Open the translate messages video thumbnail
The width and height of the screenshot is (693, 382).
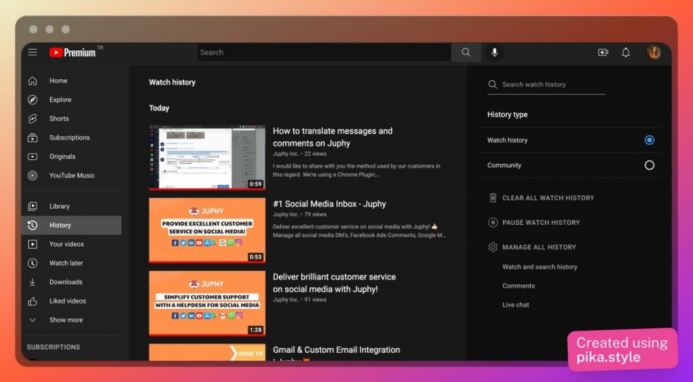[x=207, y=157]
